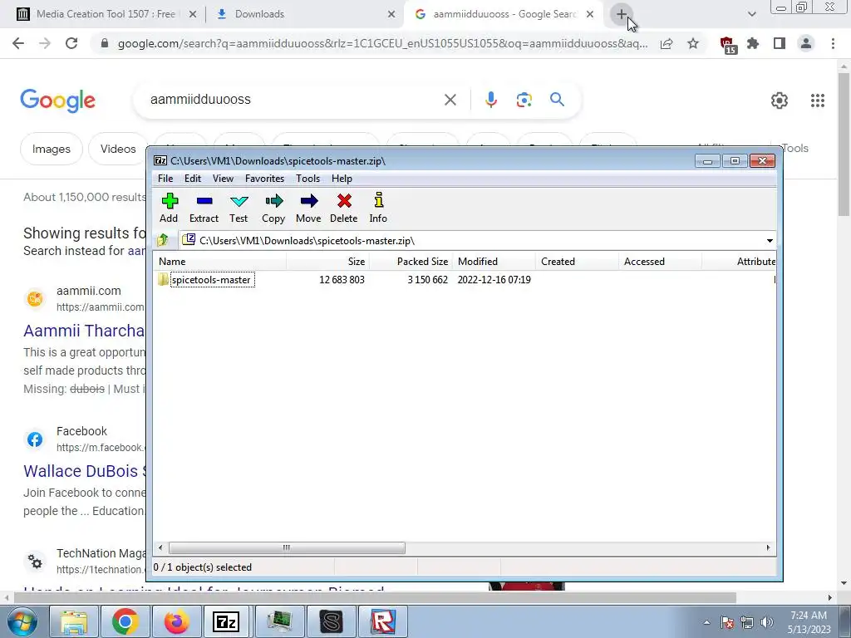851x638 pixels.
Task: Open the Aammii Tharcha search result
Action: (84, 331)
